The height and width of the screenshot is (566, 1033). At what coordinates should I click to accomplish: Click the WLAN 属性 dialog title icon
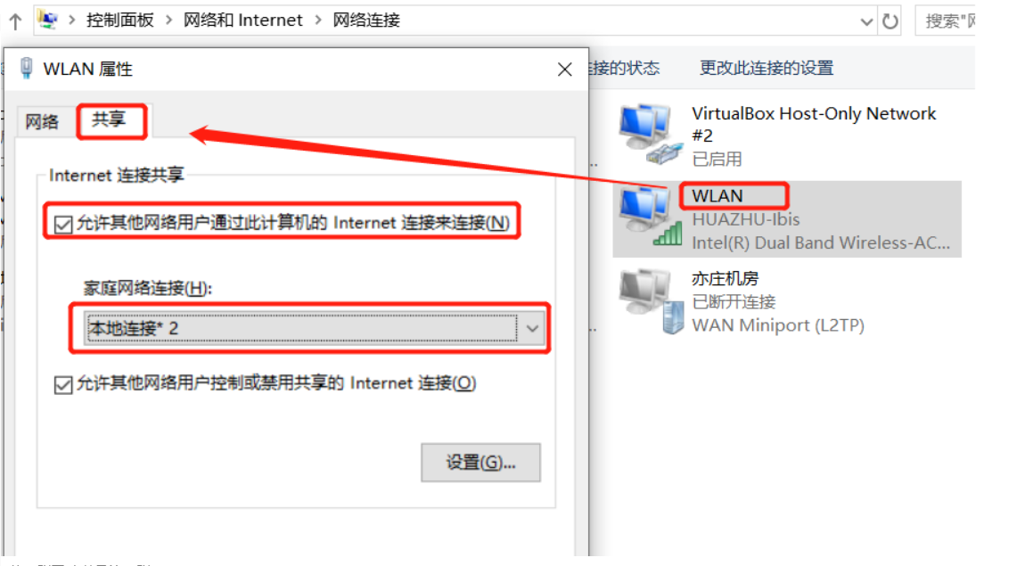coord(27,68)
